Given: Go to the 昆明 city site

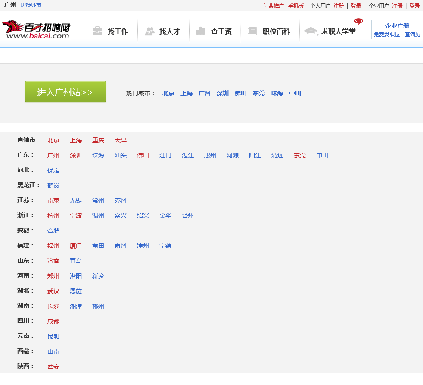Looking at the screenshot, I should coord(53,336).
